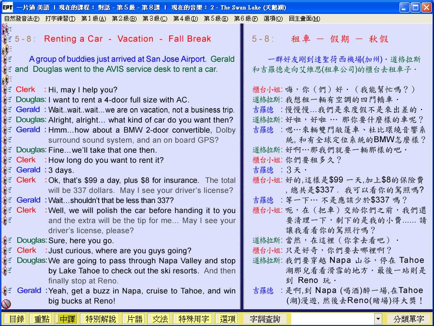The image size is (434, 326).
Task: Play audio for "Hi, may I help you?"
Action: [6, 90]
